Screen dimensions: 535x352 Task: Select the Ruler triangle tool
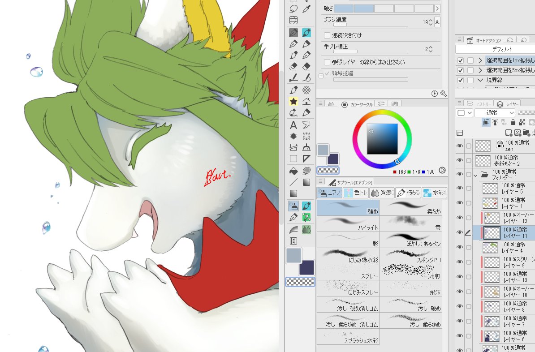click(306, 159)
